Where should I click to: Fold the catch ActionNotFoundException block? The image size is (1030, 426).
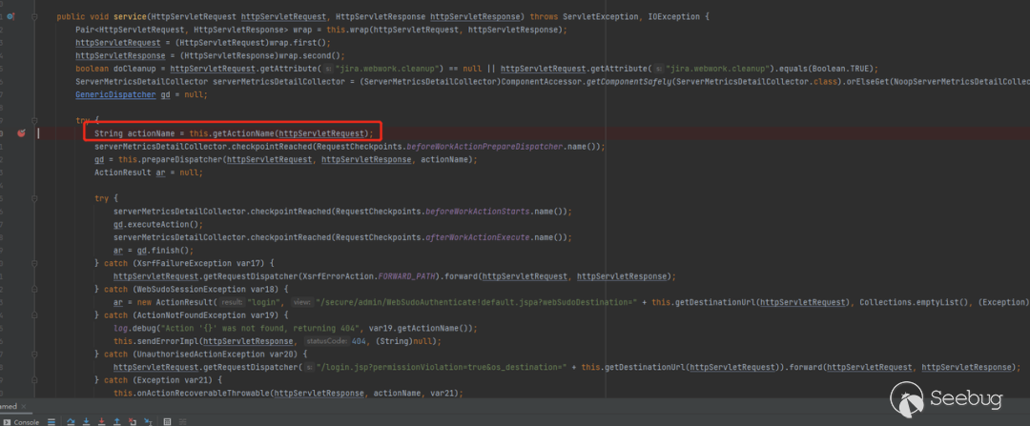34,315
